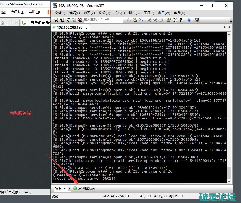This screenshot has height=203, width=241.
Task: Click the Connect session toolbar icon
Action: [x=56, y=20]
